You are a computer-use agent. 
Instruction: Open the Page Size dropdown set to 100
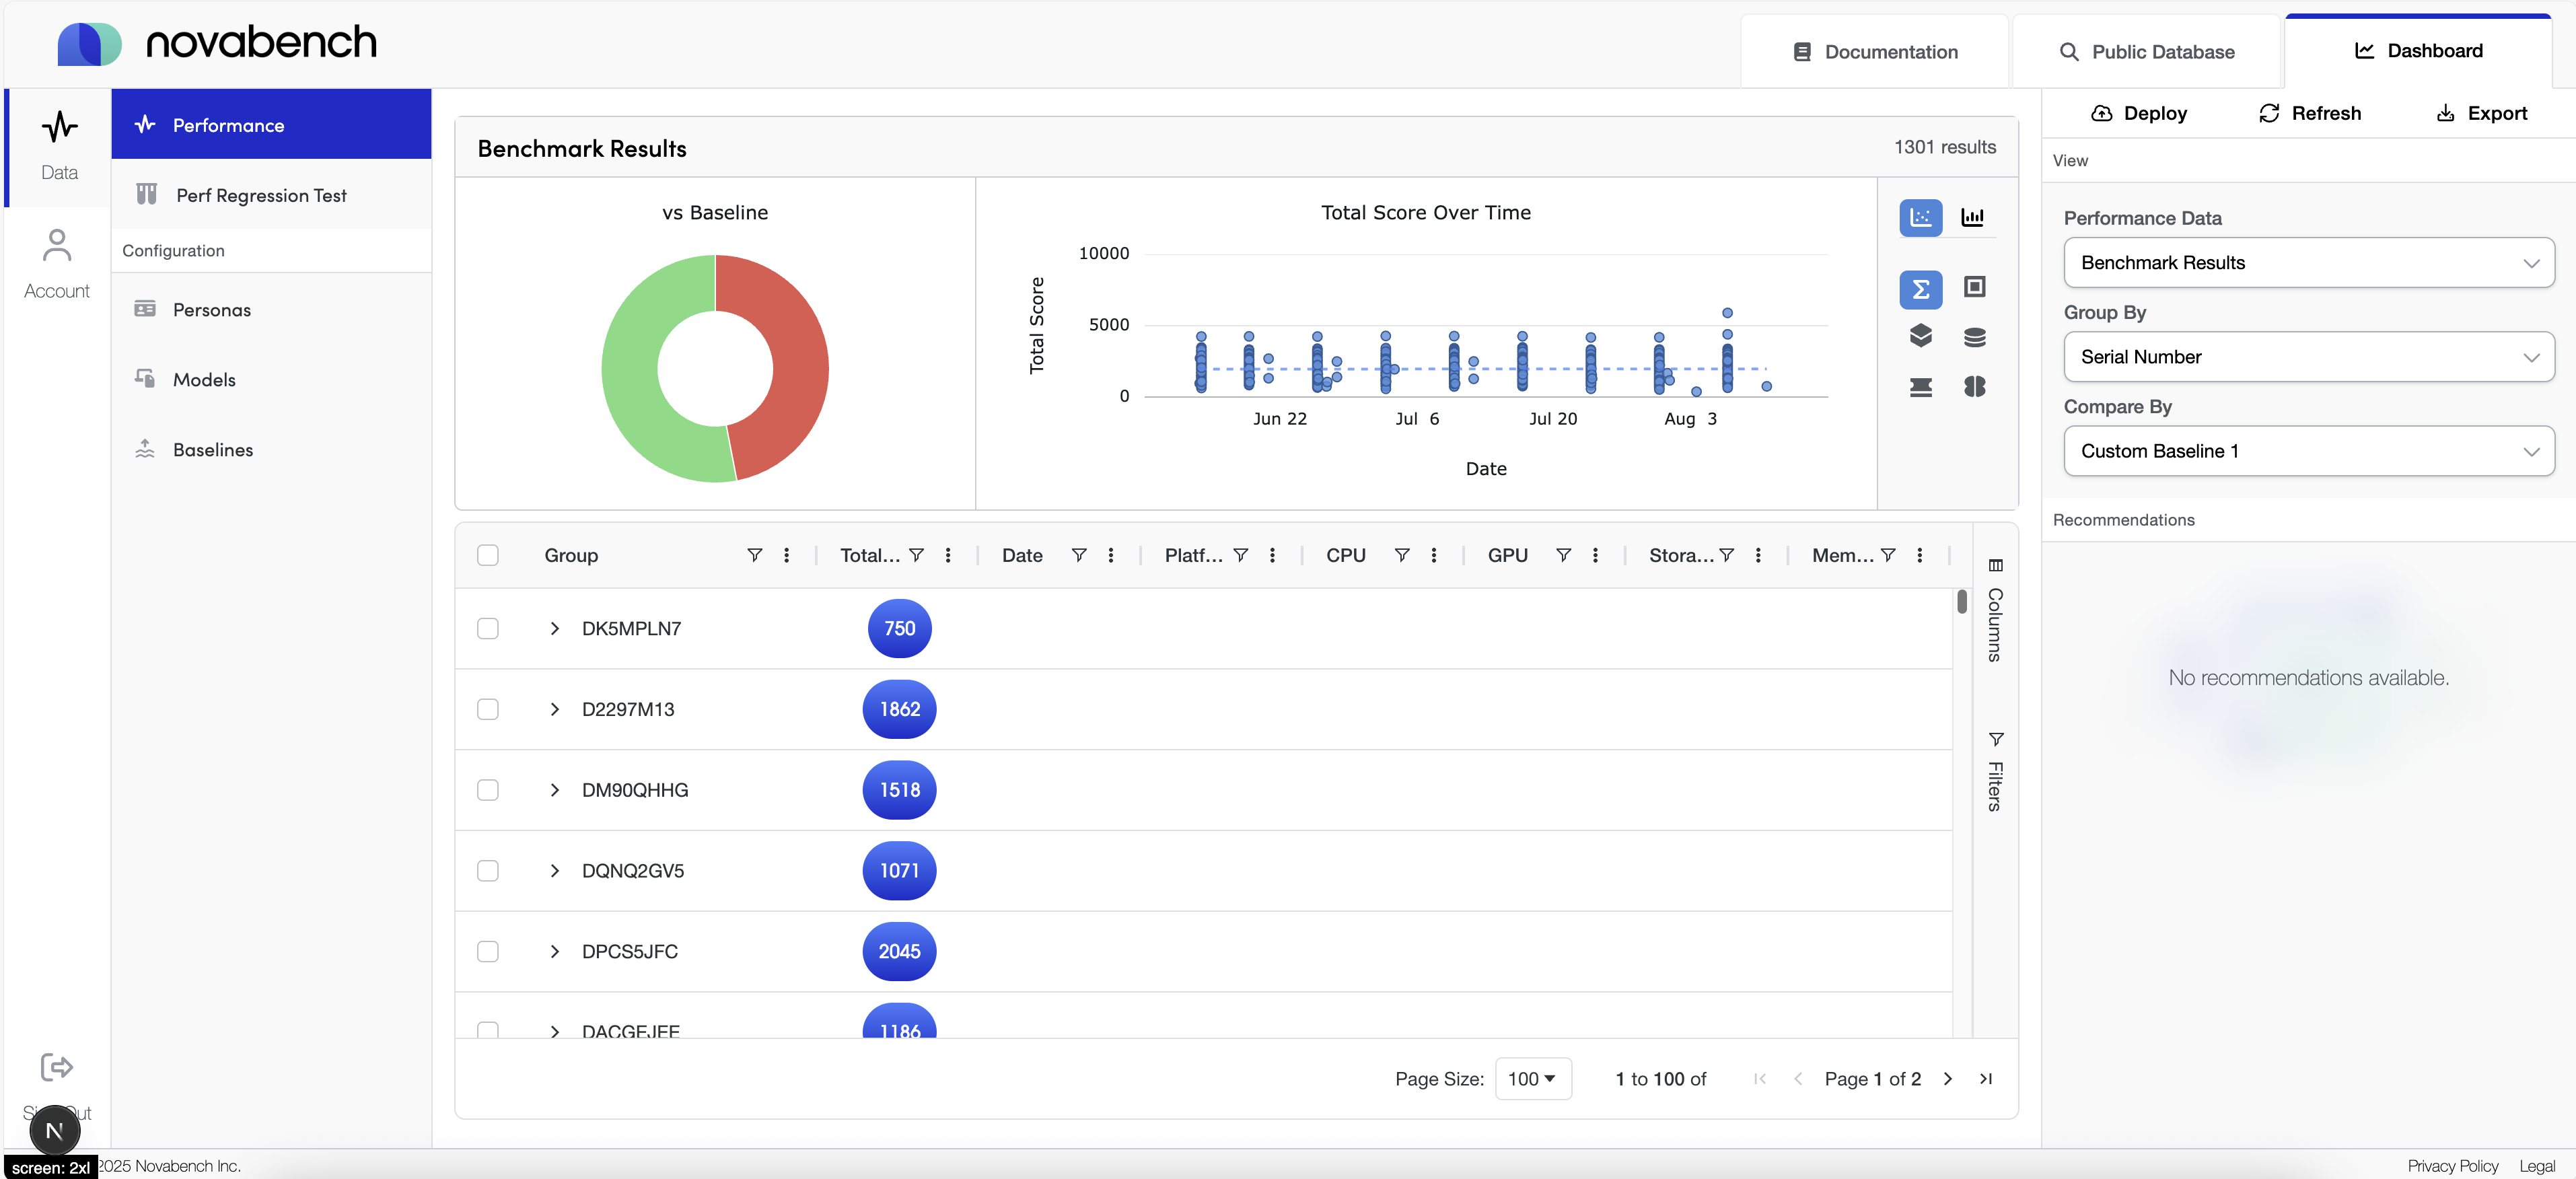click(x=1533, y=1079)
